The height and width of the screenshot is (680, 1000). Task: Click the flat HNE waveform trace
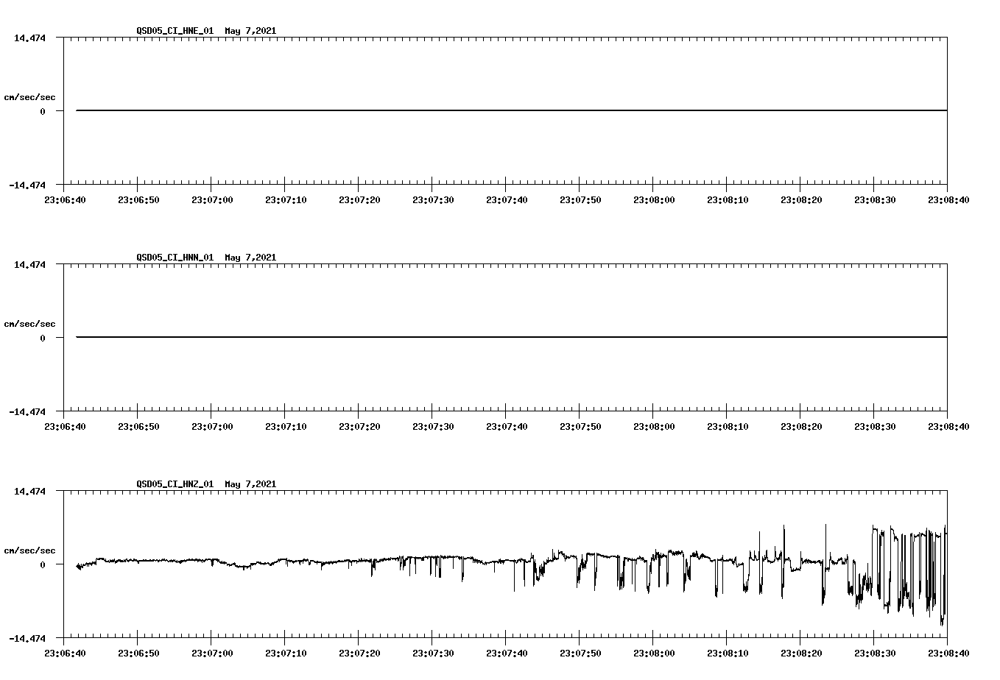tap(442, 110)
